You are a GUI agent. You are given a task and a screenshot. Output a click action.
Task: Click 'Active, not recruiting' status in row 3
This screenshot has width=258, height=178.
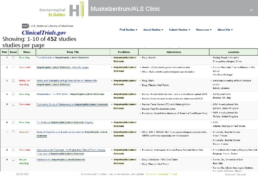point(24,82)
